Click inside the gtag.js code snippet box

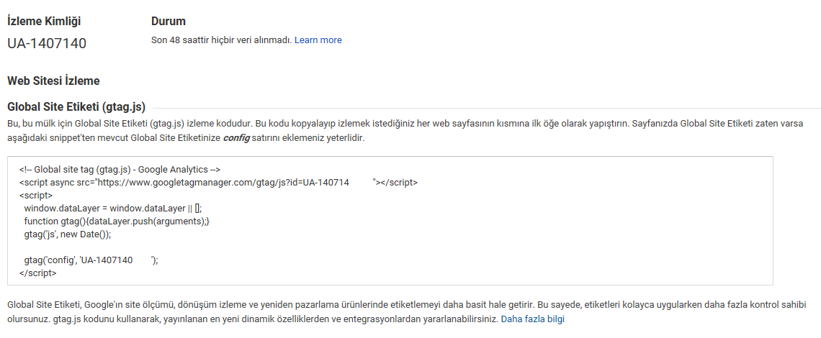[390, 221]
